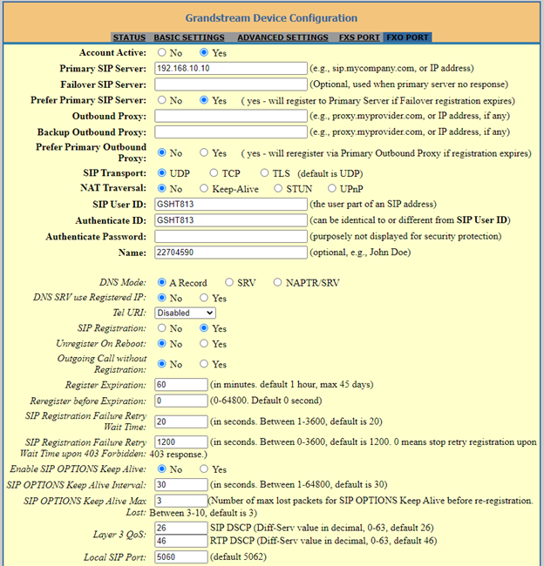This screenshot has height=566, width=544.
Task: Set Enable SIP OPTIONS Keep Alive to No
Action: point(162,468)
